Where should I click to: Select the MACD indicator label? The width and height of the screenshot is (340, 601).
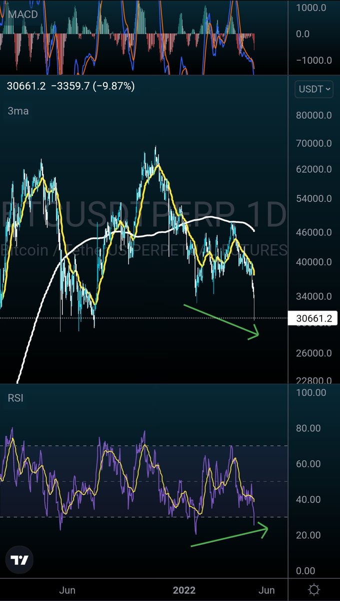24,14
